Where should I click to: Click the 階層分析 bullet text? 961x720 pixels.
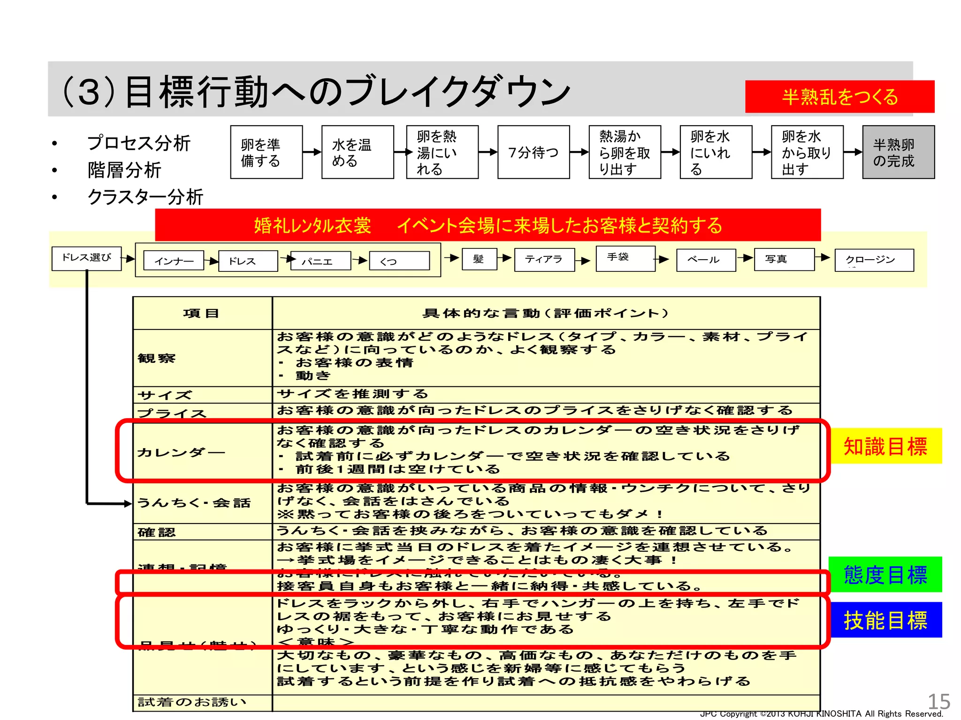pos(125,170)
